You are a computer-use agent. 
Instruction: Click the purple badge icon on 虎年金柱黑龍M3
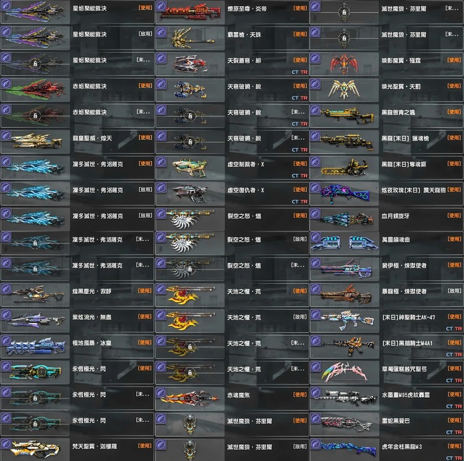pos(315,444)
